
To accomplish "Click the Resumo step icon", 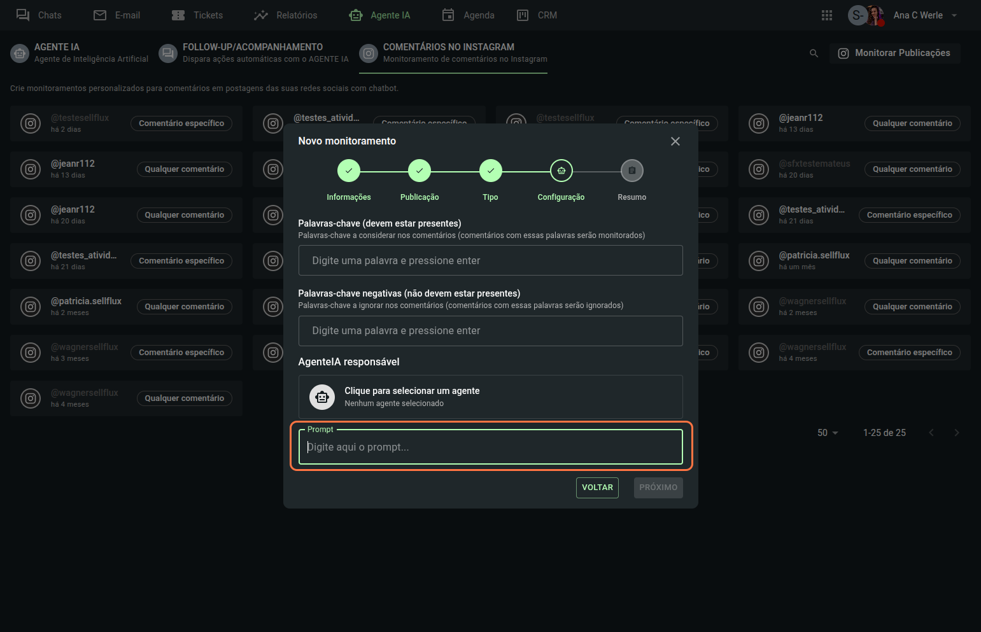I will pyautogui.click(x=632, y=171).
